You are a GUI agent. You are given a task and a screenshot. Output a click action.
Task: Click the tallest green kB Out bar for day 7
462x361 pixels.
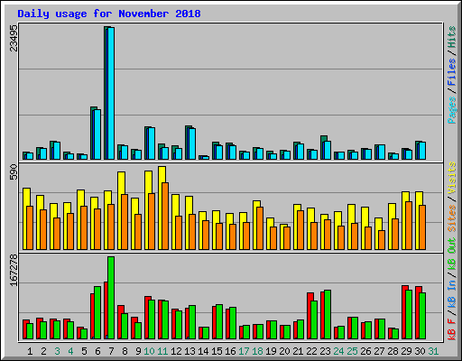tap(111, 298)
